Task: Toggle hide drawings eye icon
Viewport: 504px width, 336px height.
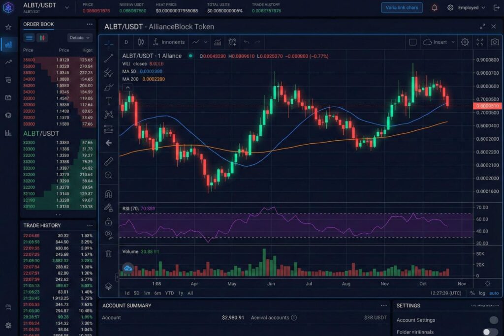Action: point(109,235)
